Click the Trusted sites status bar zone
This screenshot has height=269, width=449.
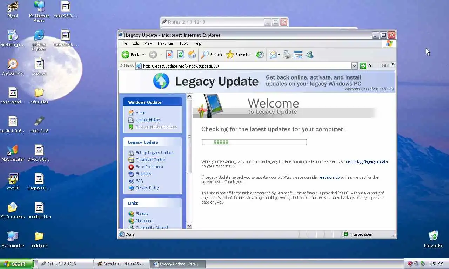[358, 234]
